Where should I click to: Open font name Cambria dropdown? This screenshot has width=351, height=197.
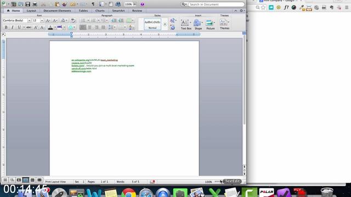(29, 21)
